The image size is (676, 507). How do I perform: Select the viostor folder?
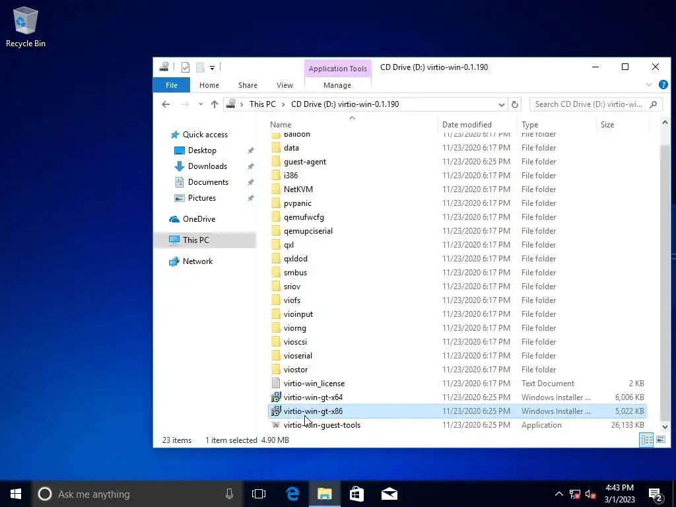296,370
